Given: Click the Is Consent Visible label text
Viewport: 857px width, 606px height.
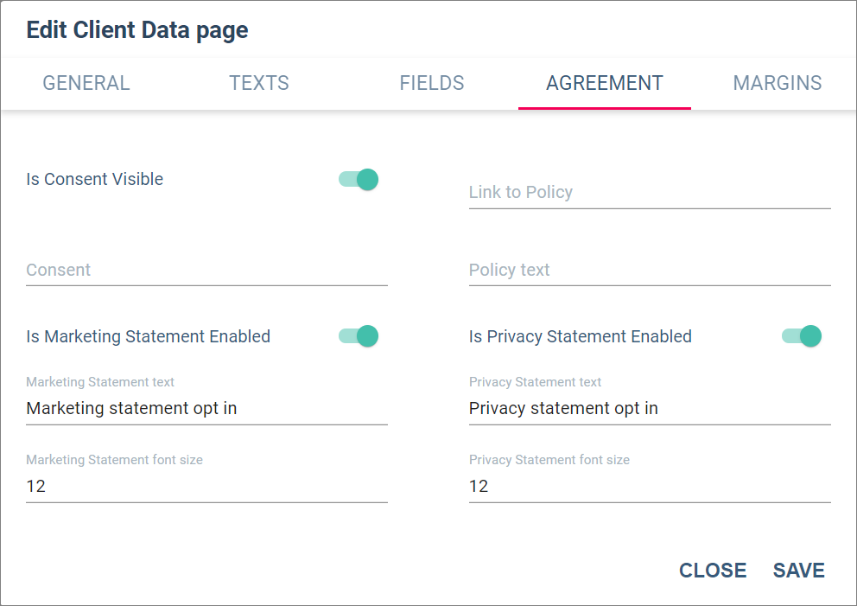Looking at the screenshot, I should click(x=95, y=180).
